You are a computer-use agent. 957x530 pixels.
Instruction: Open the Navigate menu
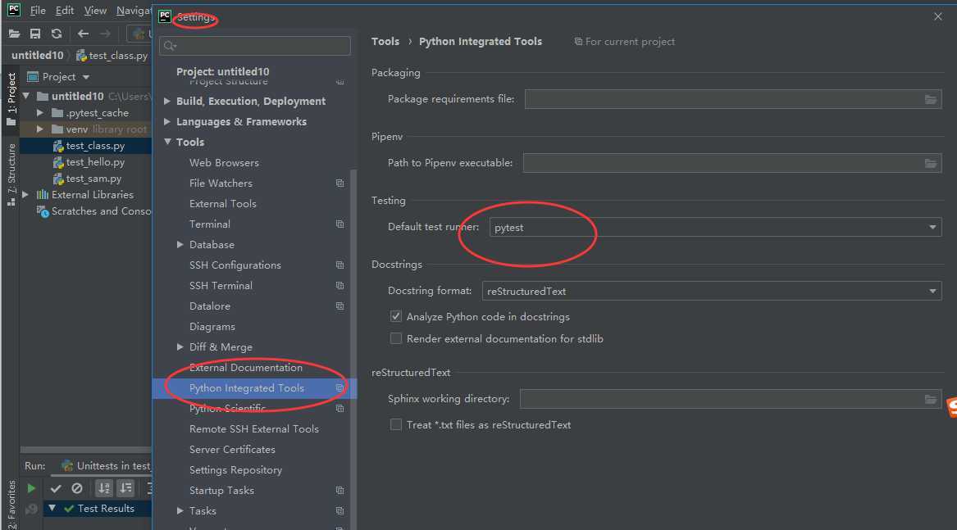pos(134,11)
